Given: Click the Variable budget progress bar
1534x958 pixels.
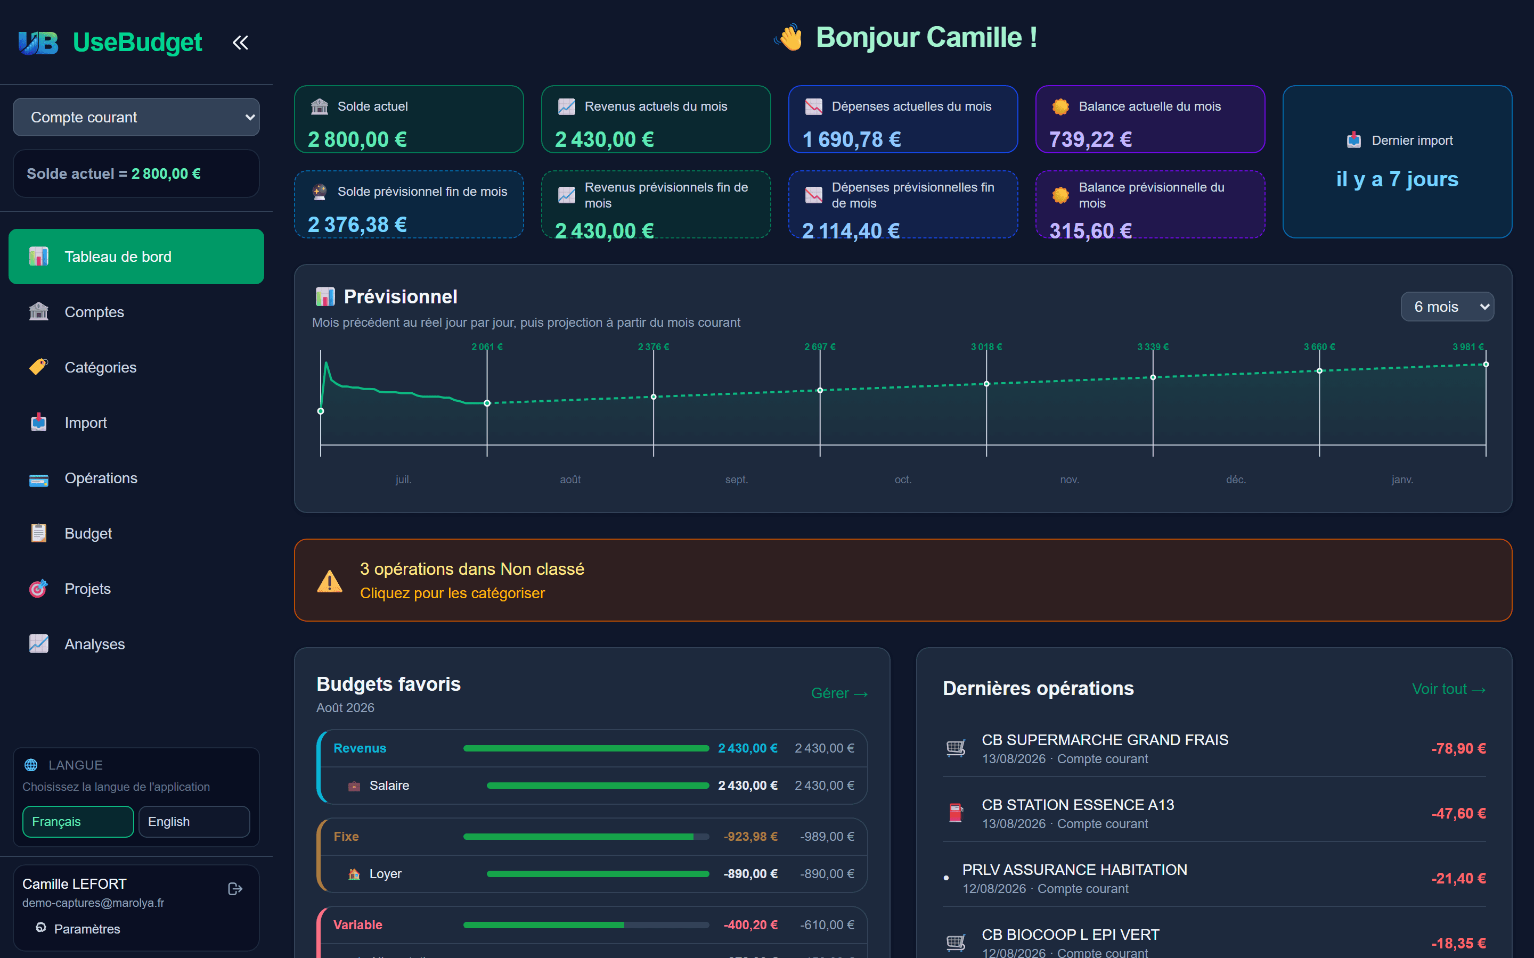Looking at the screenshot, I should click(586, 925).
